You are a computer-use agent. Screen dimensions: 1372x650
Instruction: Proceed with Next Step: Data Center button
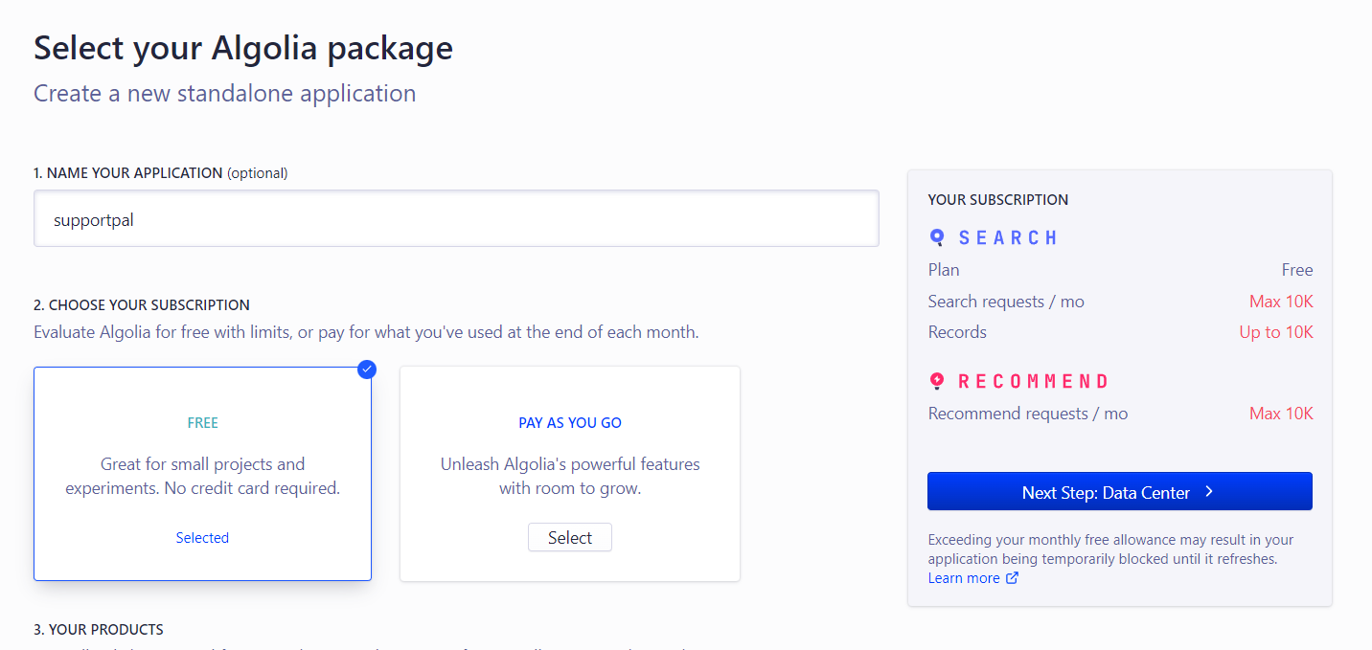point(1120,492)
